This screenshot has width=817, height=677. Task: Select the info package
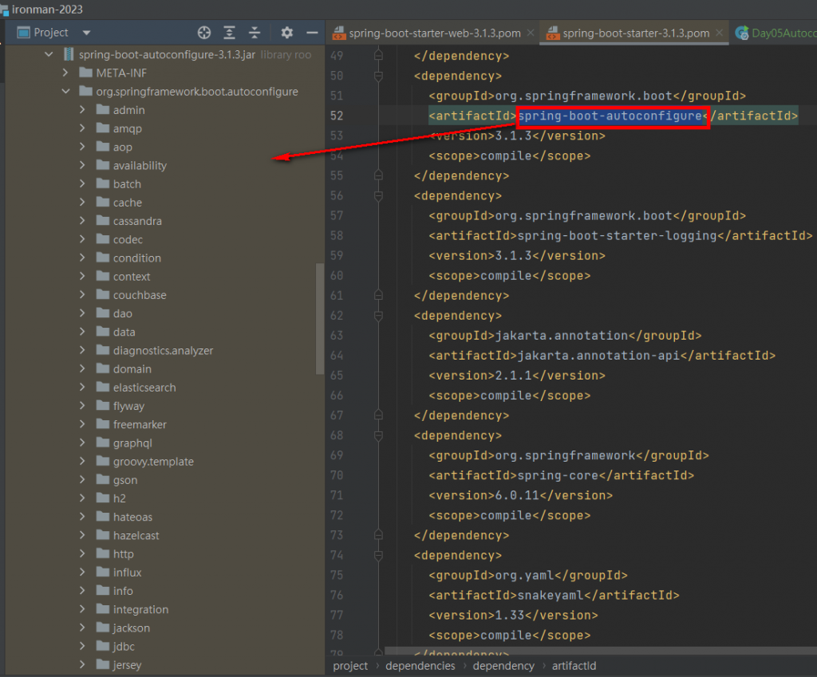(x=123, y=591)
